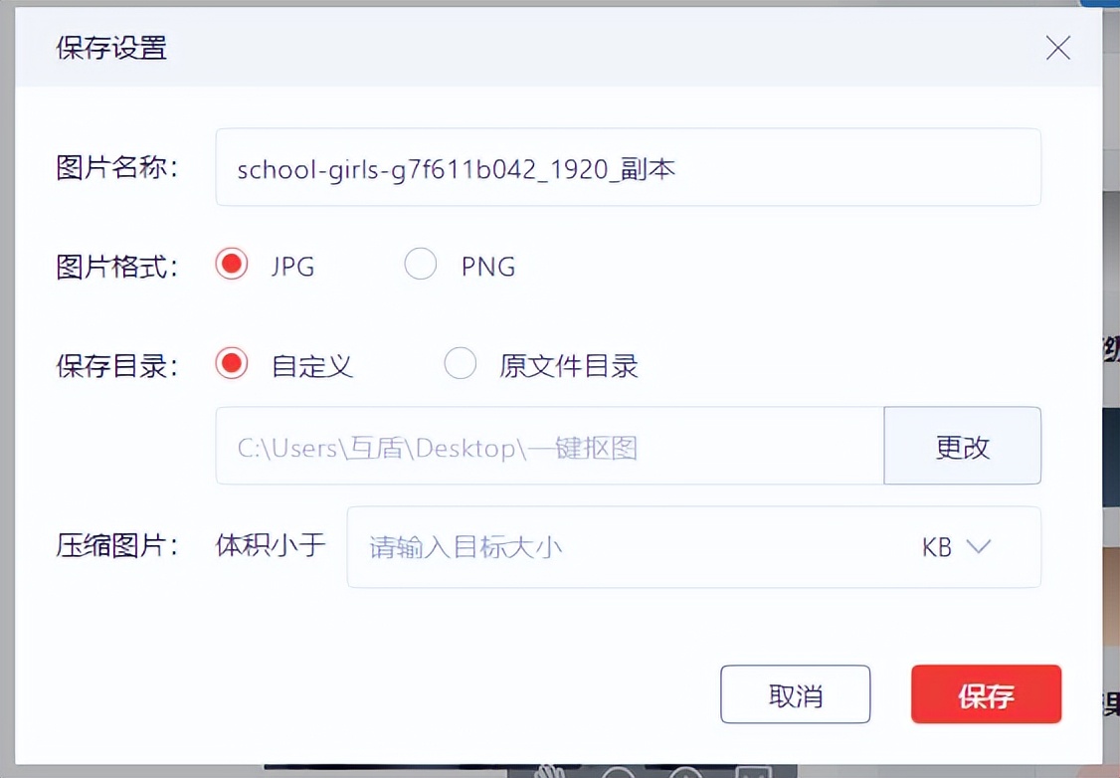Viewport: 1120px width, 778px height.
Task: Close the 保存设置 dialog with the X
Action: (x=1057, y=48)
